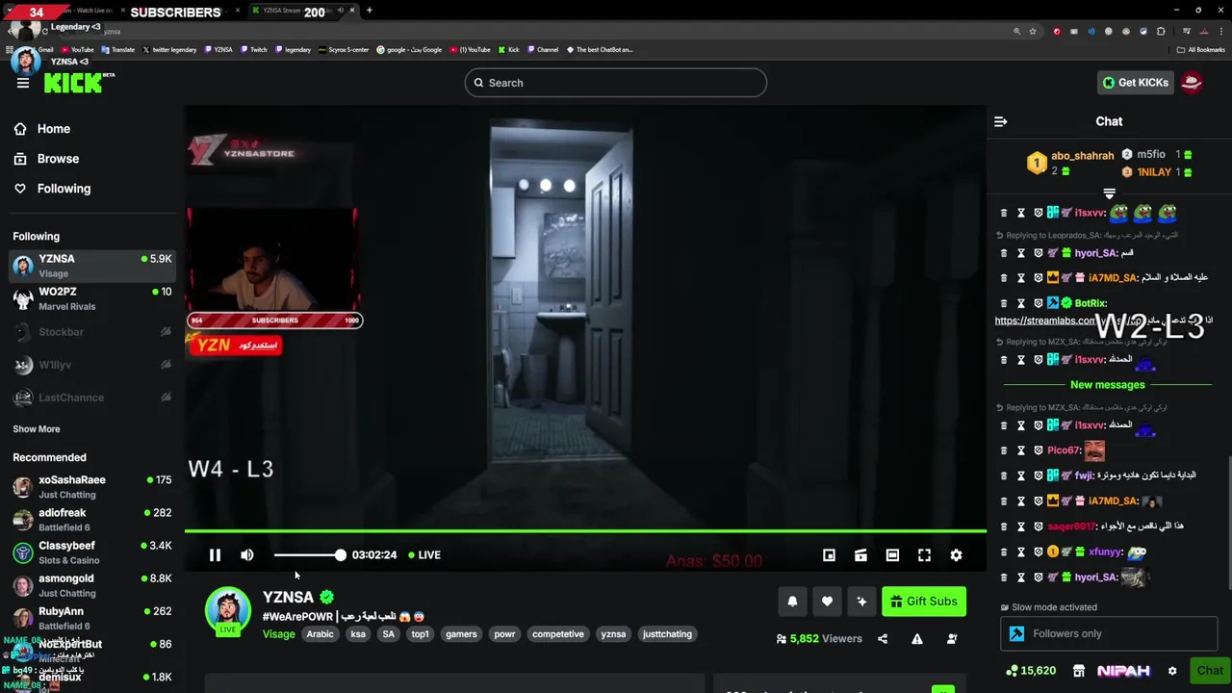Screen dimensions: 1232x693
Task: Timeout Pico67 with hourglass icon
Action: point(1021,450)
